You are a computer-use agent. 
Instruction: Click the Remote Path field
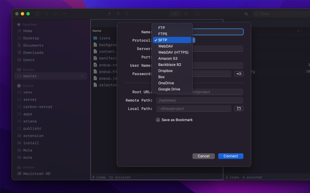200,100
